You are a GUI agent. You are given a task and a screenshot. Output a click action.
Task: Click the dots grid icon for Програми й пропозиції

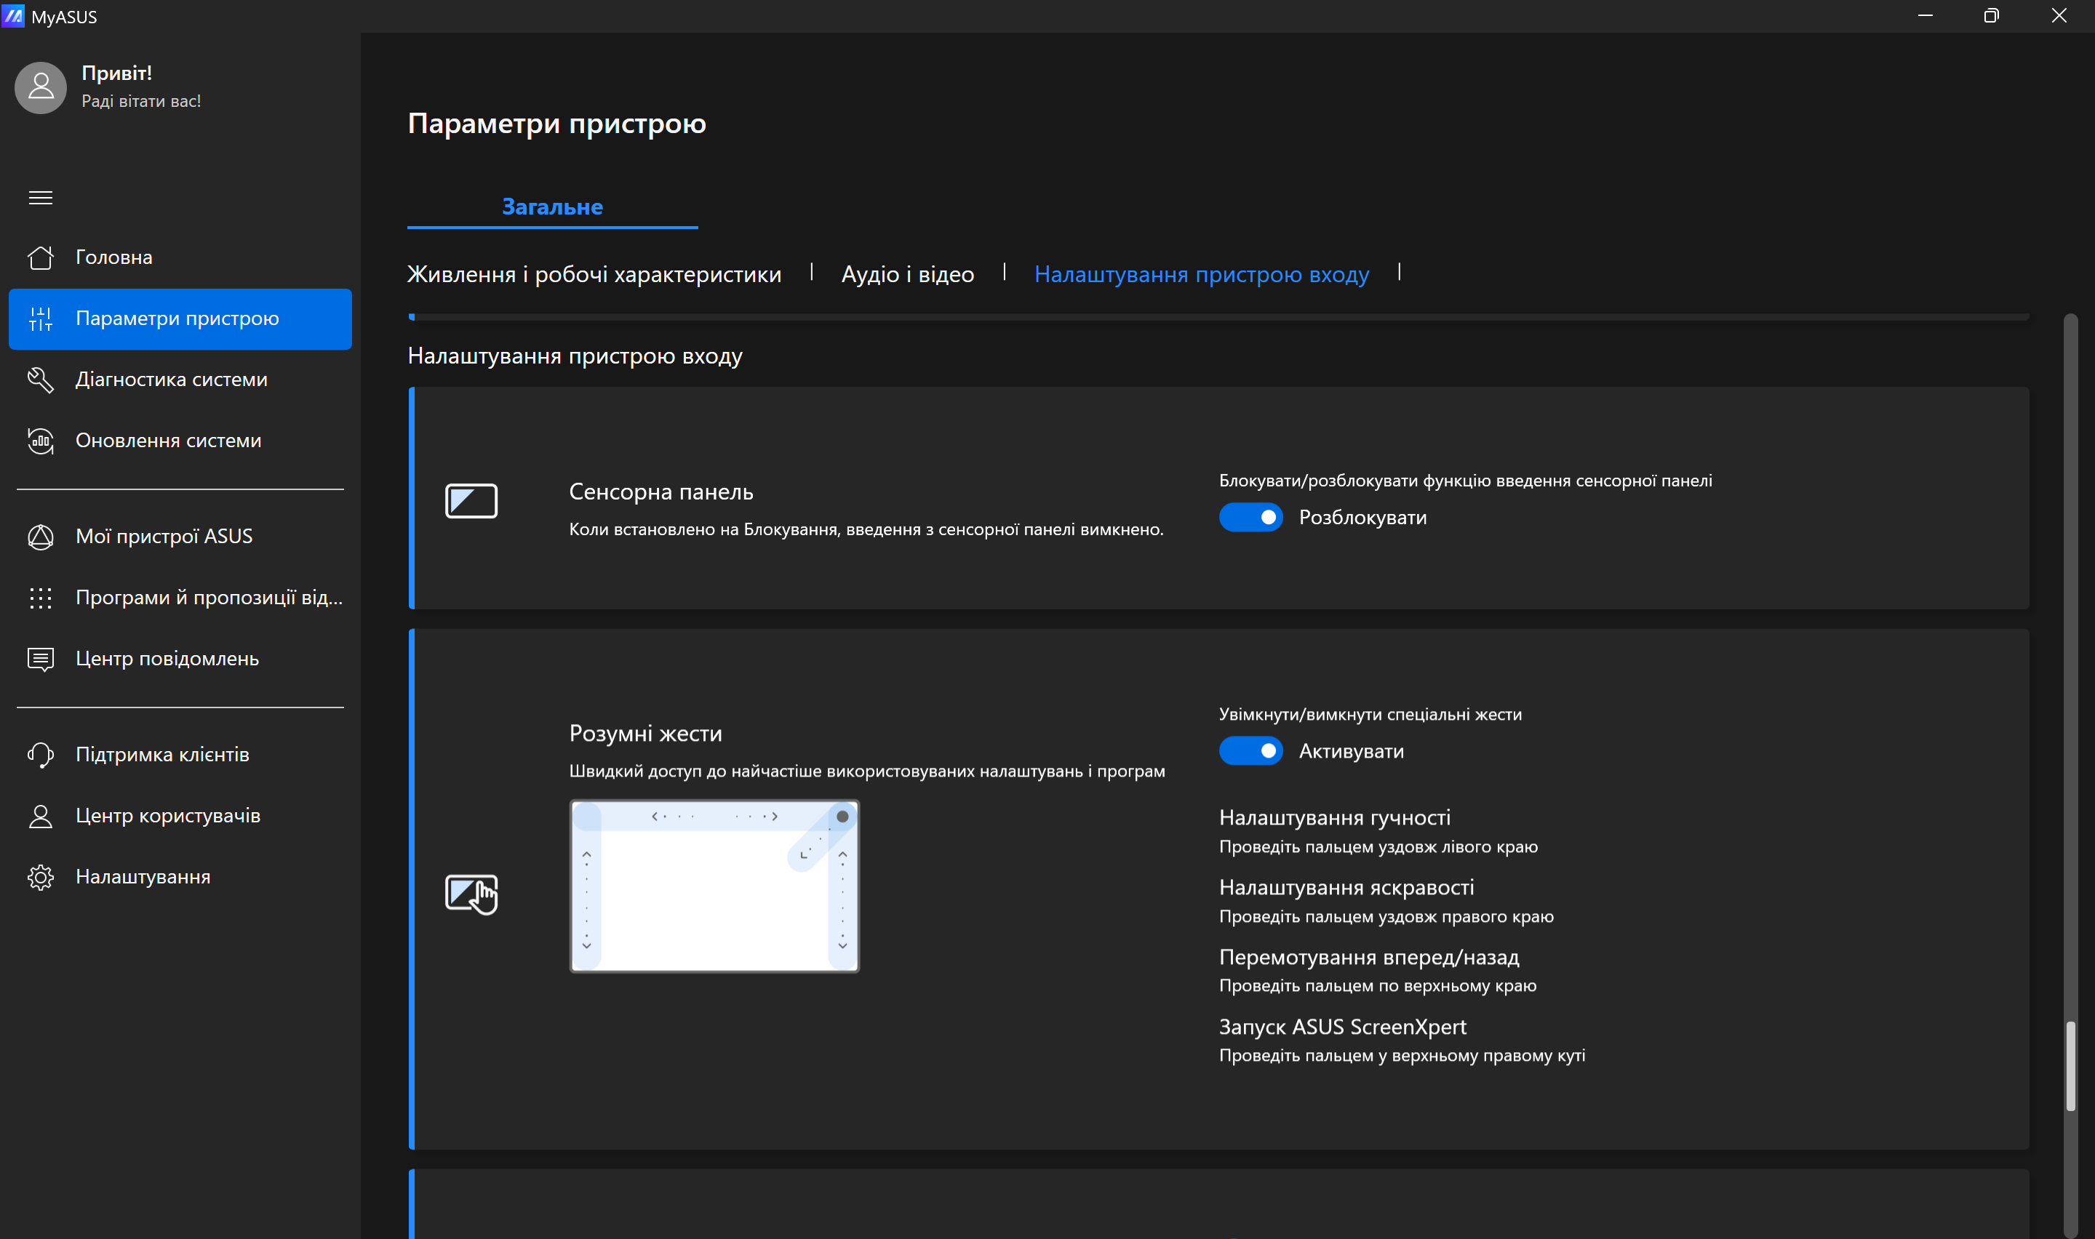coord(40,598)
